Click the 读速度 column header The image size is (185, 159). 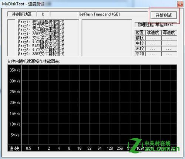tap(153, 33)
